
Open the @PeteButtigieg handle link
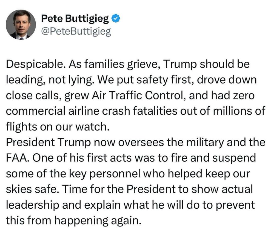tap(76, 32)
